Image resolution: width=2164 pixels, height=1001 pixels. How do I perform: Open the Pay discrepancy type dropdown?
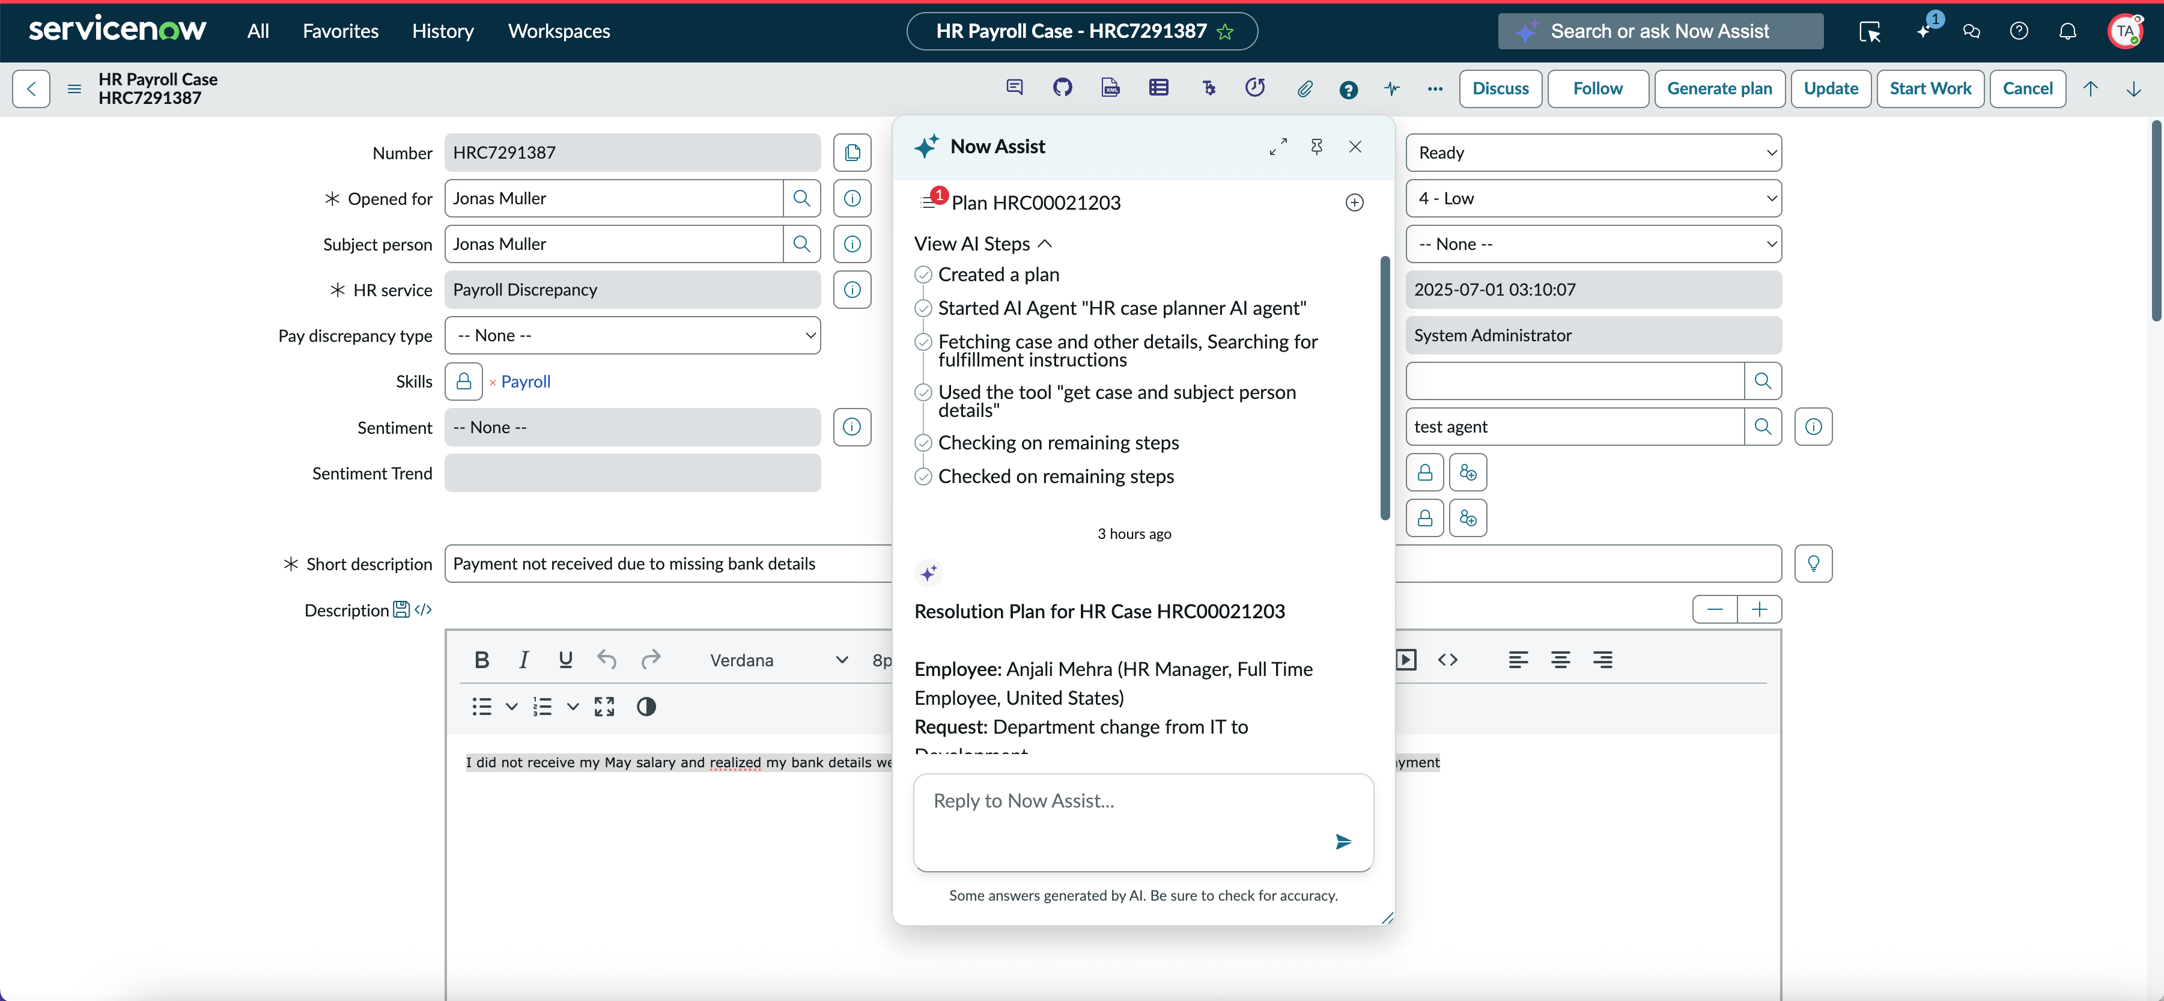coord(633,335)
